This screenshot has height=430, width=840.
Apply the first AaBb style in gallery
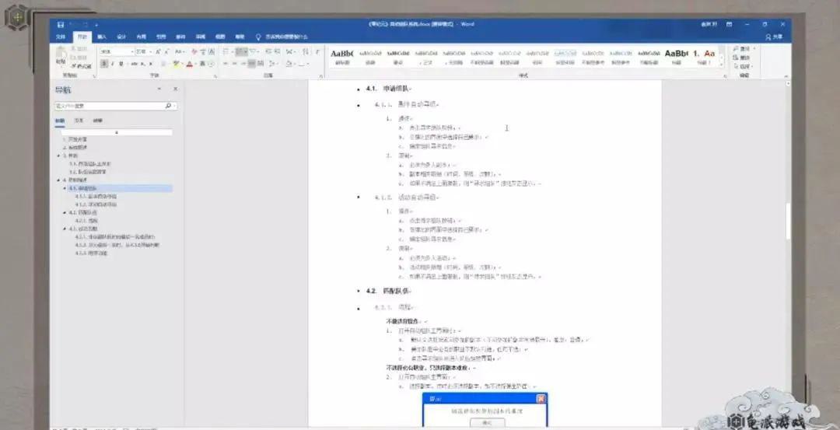point(341,58)
